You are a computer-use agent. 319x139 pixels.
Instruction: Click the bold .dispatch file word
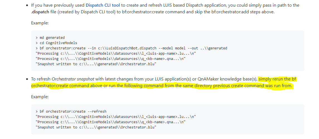pos(40,12)
